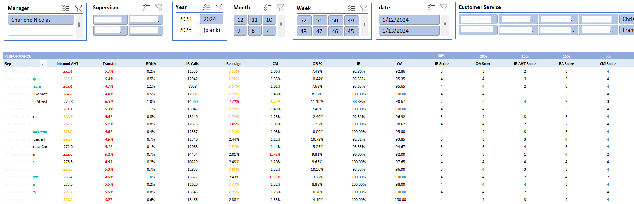Click the Transfer column header
Screen dimensions: 634x204
109,64
